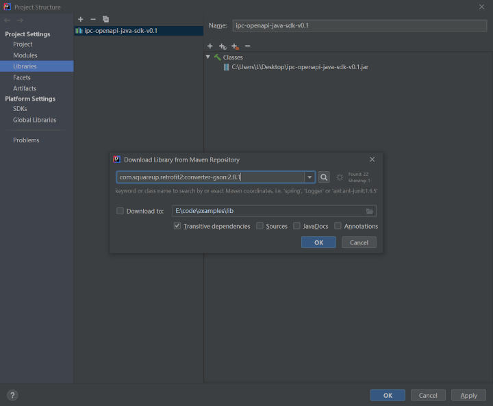Collapse the Classes tree node
The image size is (493, 406).
208,57
